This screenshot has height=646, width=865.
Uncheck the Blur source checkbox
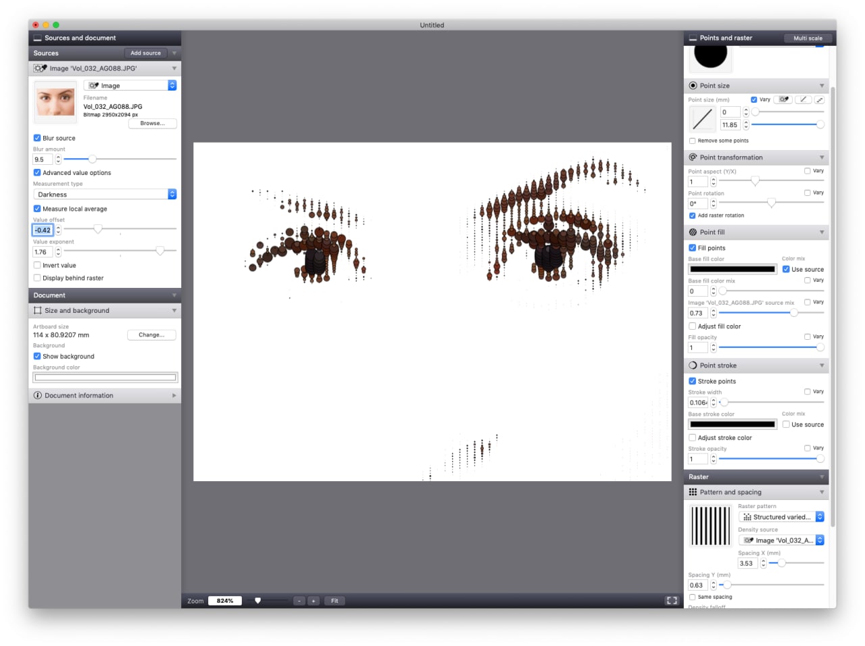(37, 138)
